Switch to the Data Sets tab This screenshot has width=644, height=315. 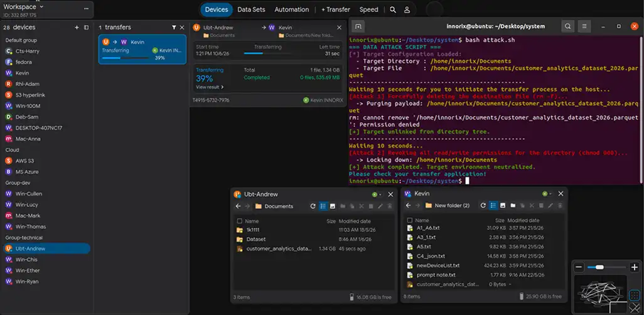(x=251, y=9)
